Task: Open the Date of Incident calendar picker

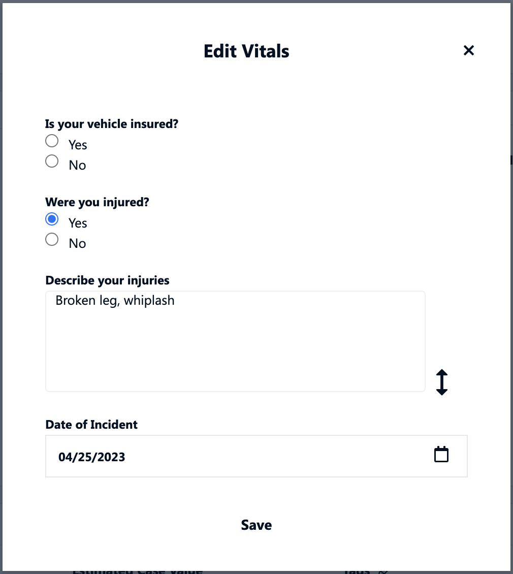Action: click(x=441, y=454)
